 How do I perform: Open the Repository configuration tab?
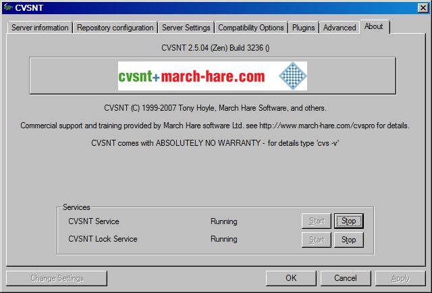tap(115, 28)
